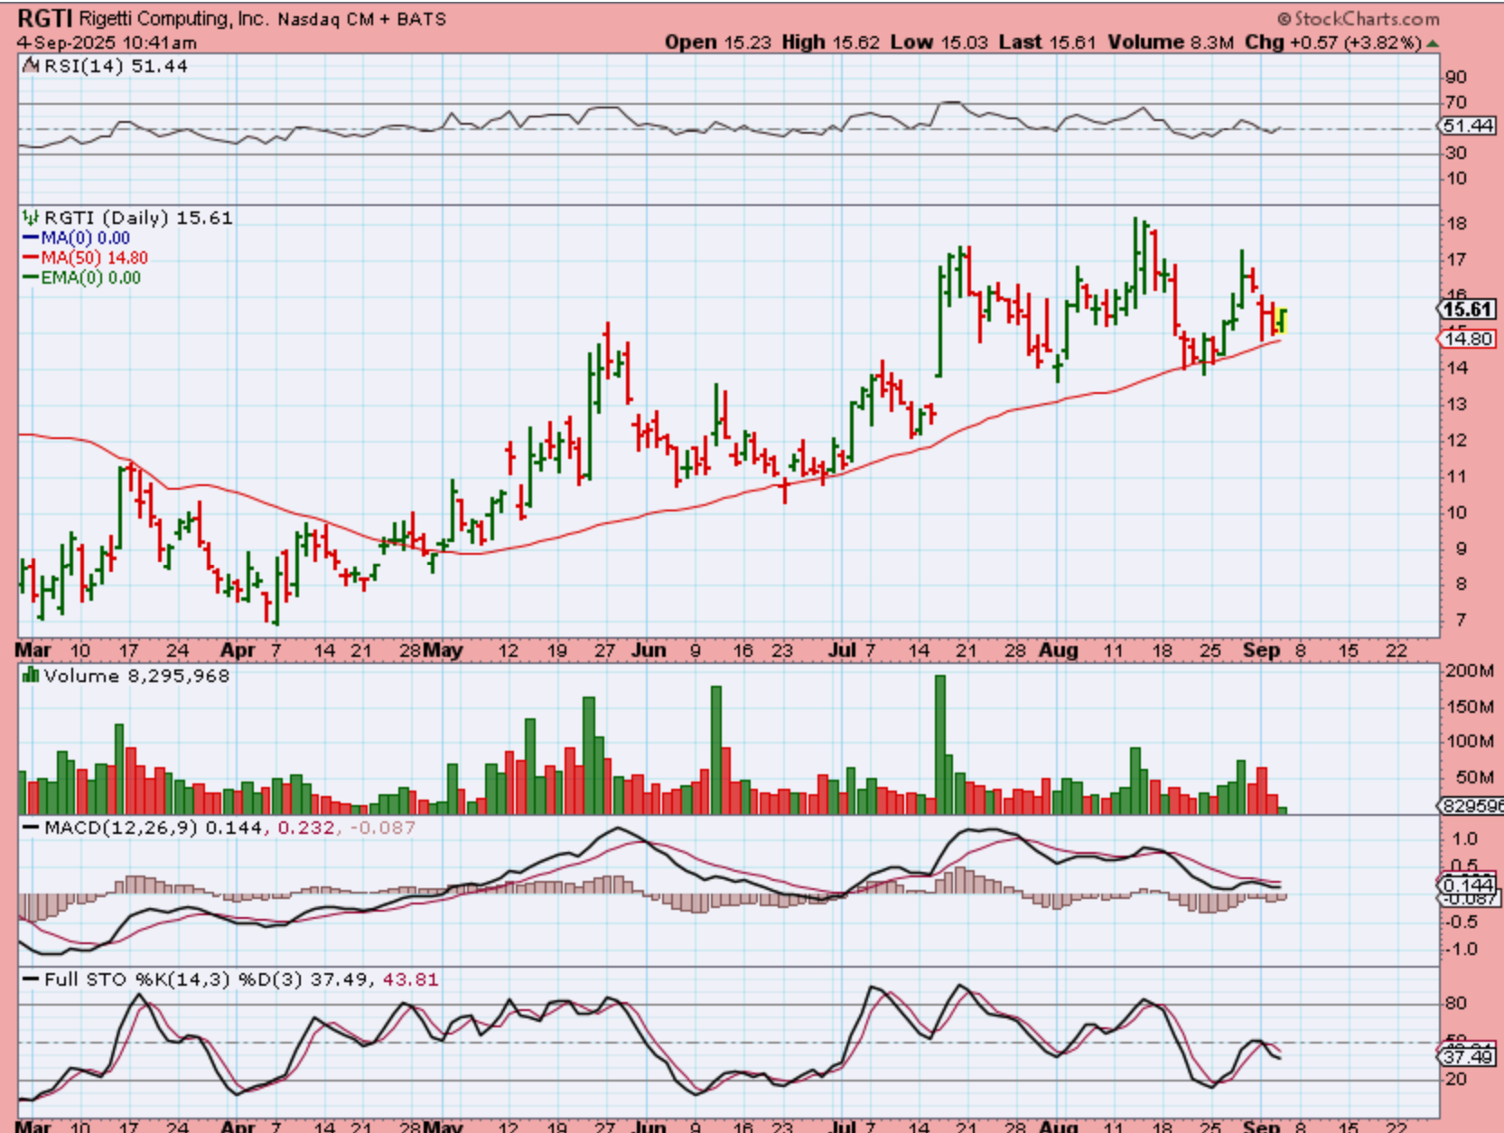The height and width of the screenshot is (1133, 1504).
Task: Click the RSI(14) 51.44 legend text
Action: point(116,66)
